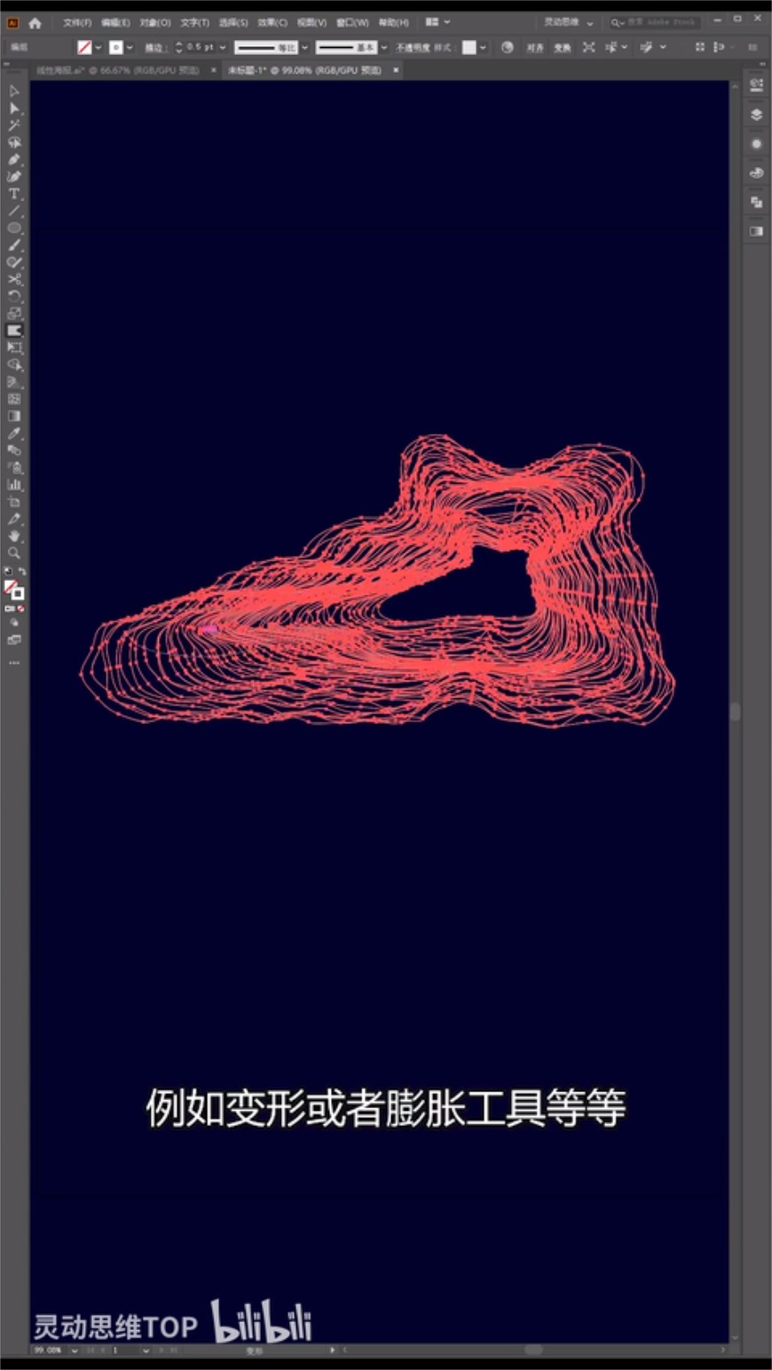Image resolution: width=772 pixels, height=1370 pixels.
Task: Swap fill and stroke colors
Action: point(22,571)
